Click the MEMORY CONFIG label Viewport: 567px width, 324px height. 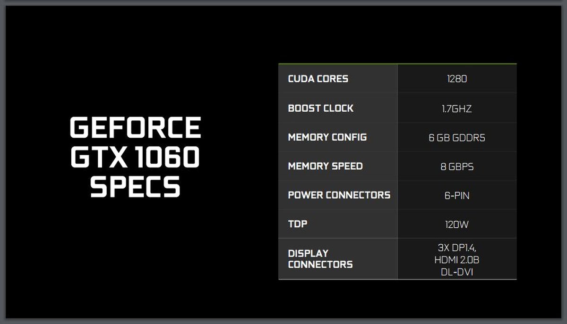327,137
